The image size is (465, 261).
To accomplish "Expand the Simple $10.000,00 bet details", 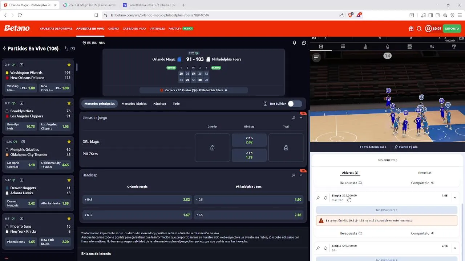I will click(x=455, y=248).
